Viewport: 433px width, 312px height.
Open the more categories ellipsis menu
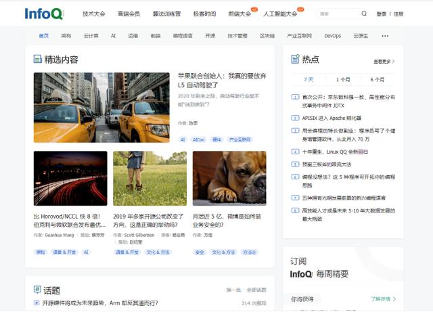pyautogui.click(x=385, y=36)
